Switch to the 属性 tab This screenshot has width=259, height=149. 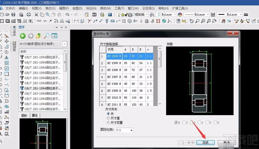click(35, 116)
